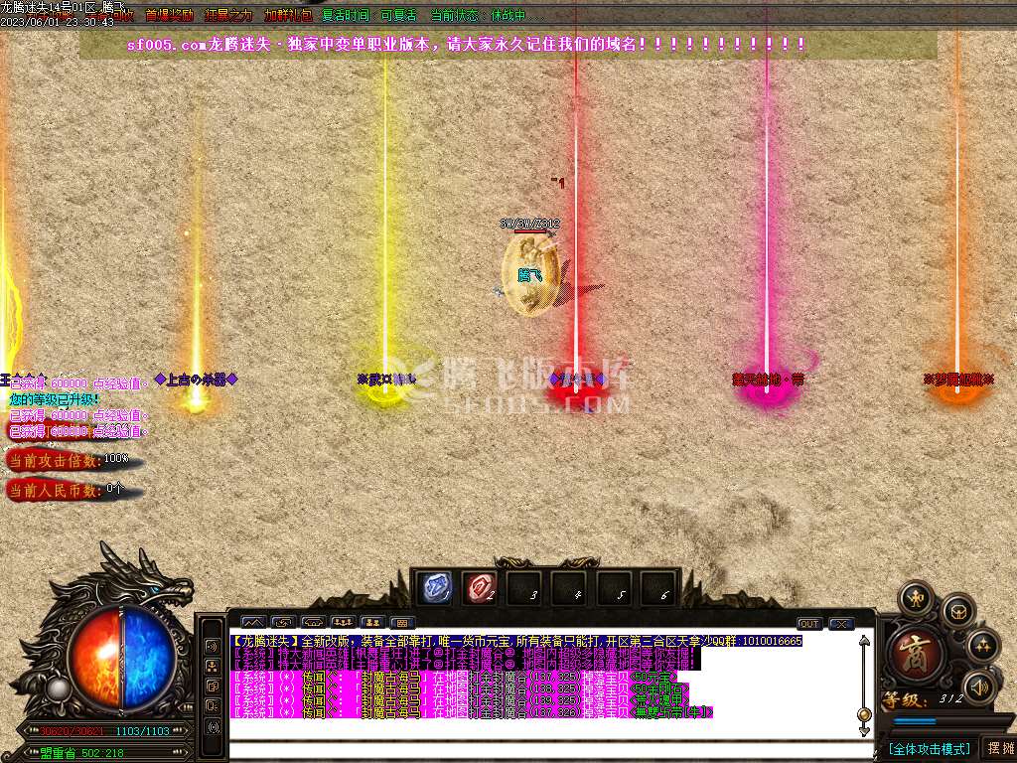Click the first tab icon above chat window
Screen dimensions: 1017x763
click(x=252, y=623)
